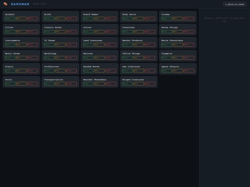The width and height of the screenshot is (250, 187).
Task: Select Hard for Land Creatures
Action: click(111, 44)
